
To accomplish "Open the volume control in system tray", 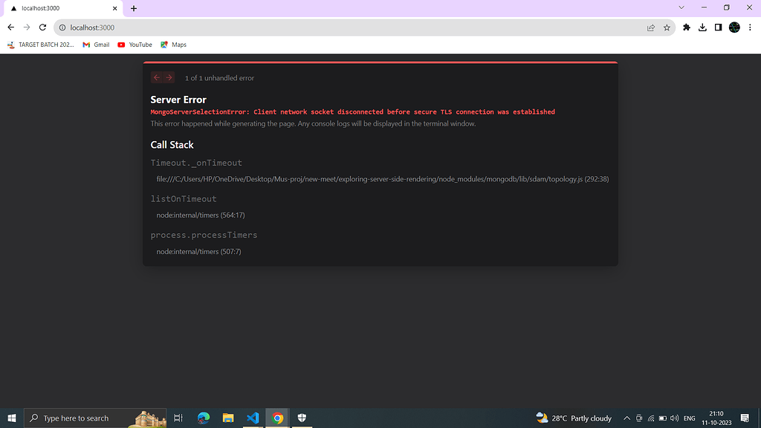I will point(674,418).
